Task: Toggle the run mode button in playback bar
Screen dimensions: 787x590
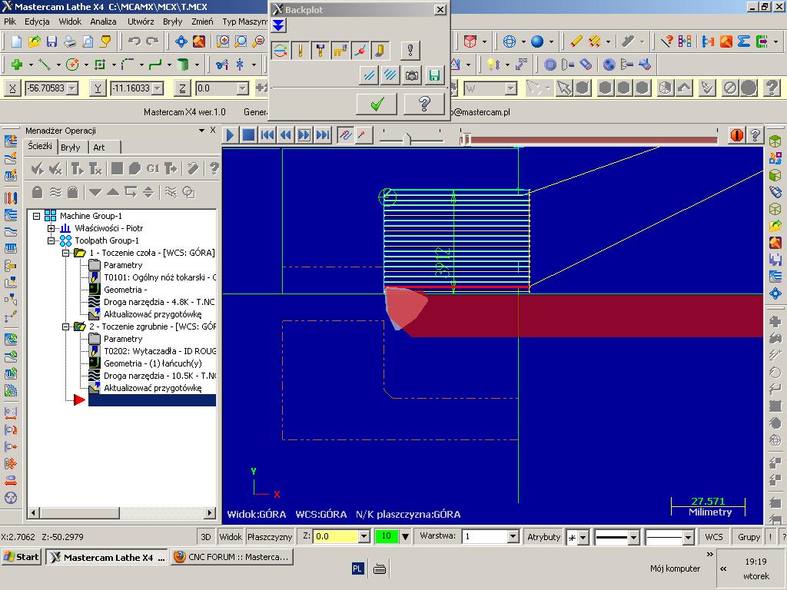Action: click(363, 135)
